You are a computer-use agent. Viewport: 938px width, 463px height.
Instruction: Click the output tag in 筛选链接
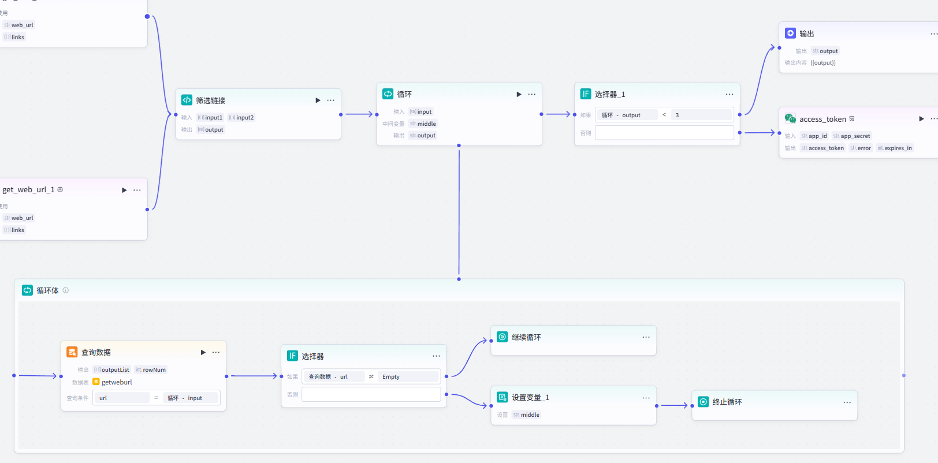click(210, 129)
